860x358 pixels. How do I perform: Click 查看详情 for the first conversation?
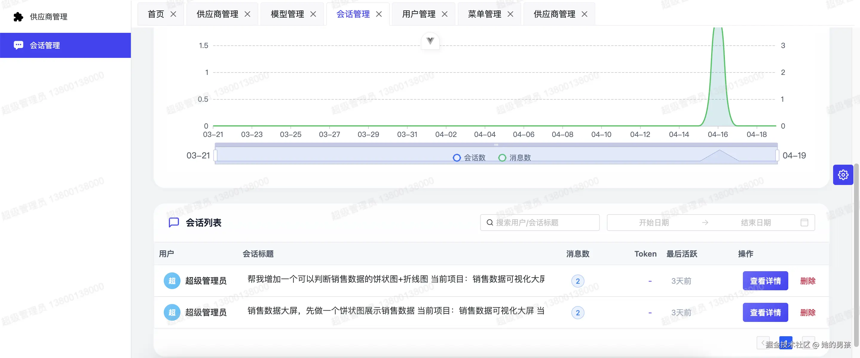point(765,281)
